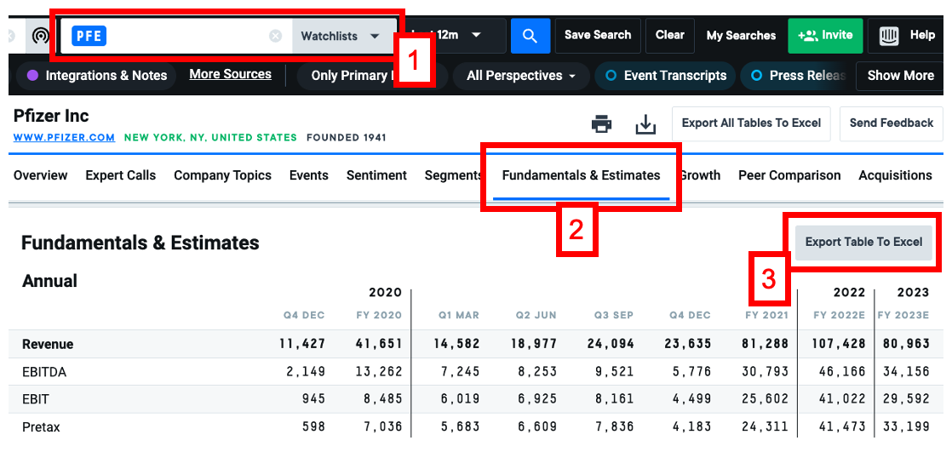Image resolution: width=952 pixels, height=452 pixels.
Task: Click Export Table To Excel
Action: point(863,242)
